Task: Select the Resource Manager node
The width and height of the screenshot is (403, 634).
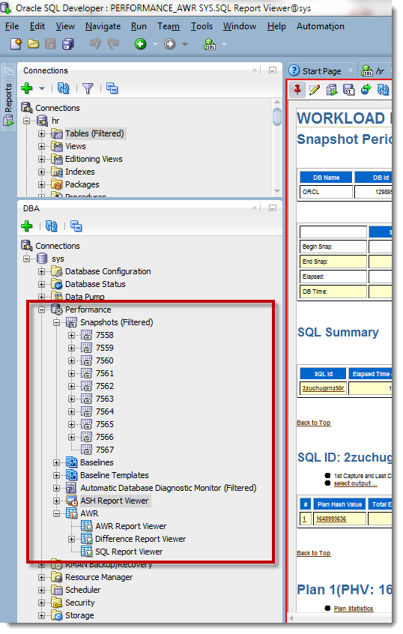Action: pyautogui.click(x=99, y=577)
